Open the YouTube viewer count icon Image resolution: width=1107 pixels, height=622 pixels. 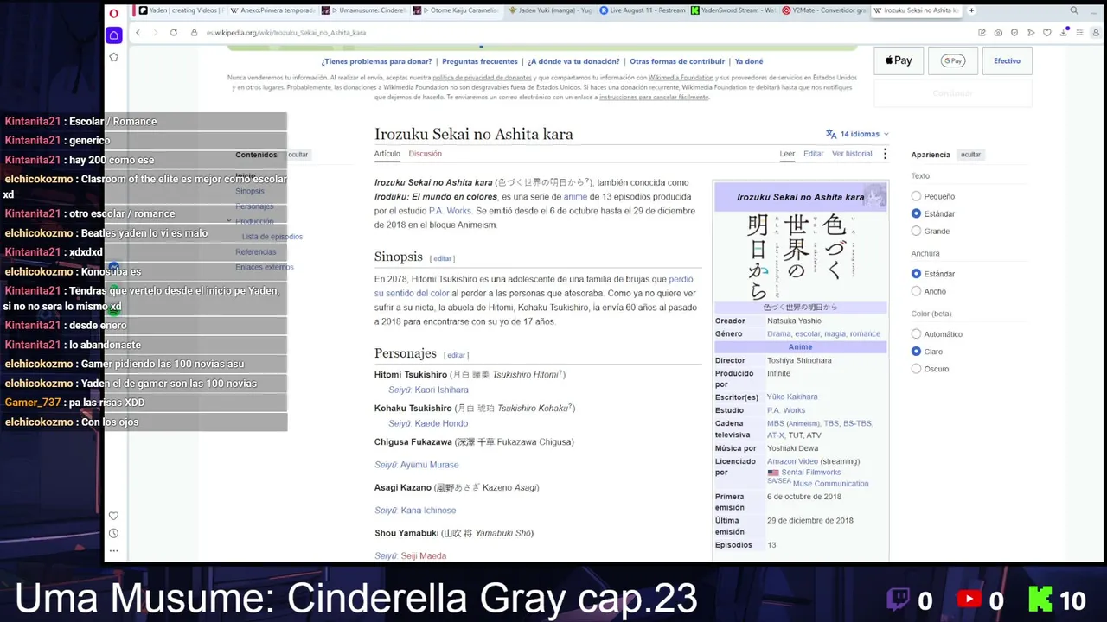(x=969, y=599)
